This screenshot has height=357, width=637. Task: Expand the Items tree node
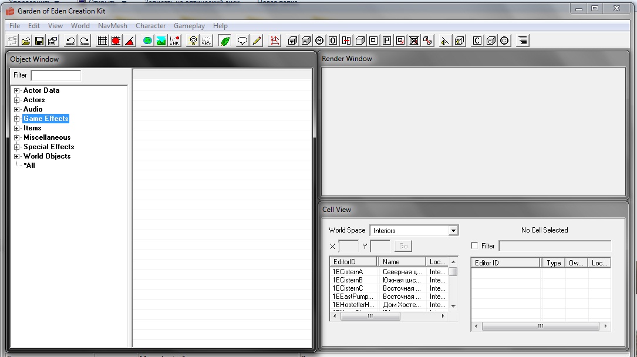pyautogui.click(x=16, y=128)
